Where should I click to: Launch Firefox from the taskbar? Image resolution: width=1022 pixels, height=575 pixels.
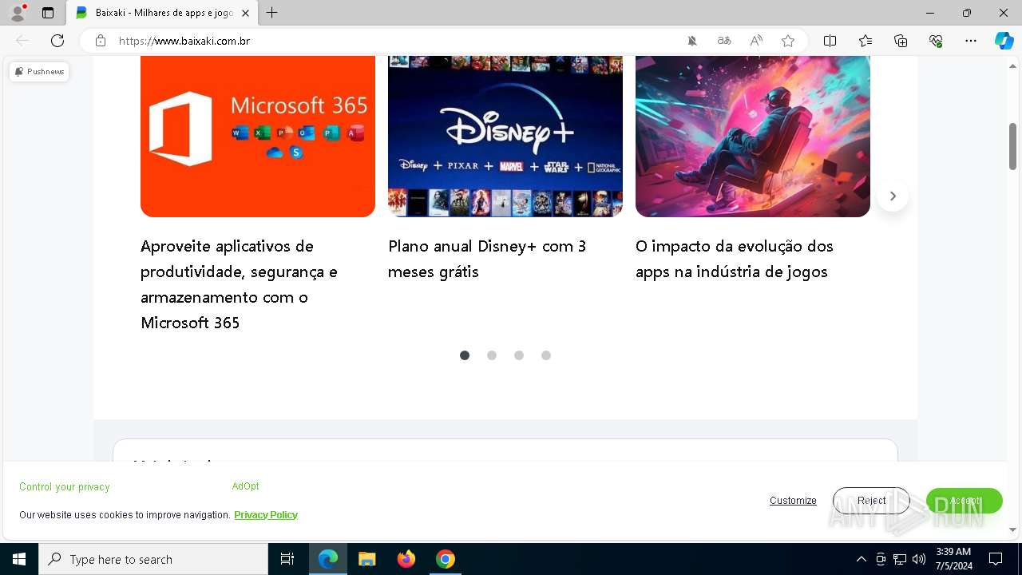(406, 559)
